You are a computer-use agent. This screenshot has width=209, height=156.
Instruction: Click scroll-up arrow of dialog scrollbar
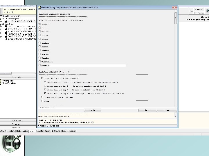[176, 11]
